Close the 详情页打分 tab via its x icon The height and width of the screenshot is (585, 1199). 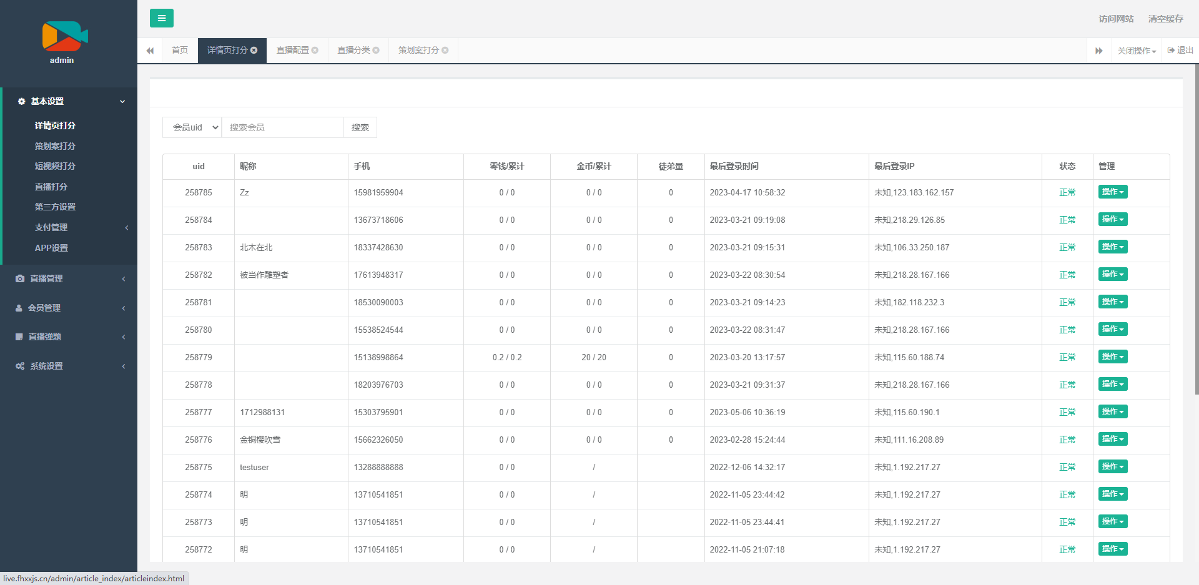pyautogui.click(x=254, y=51)
